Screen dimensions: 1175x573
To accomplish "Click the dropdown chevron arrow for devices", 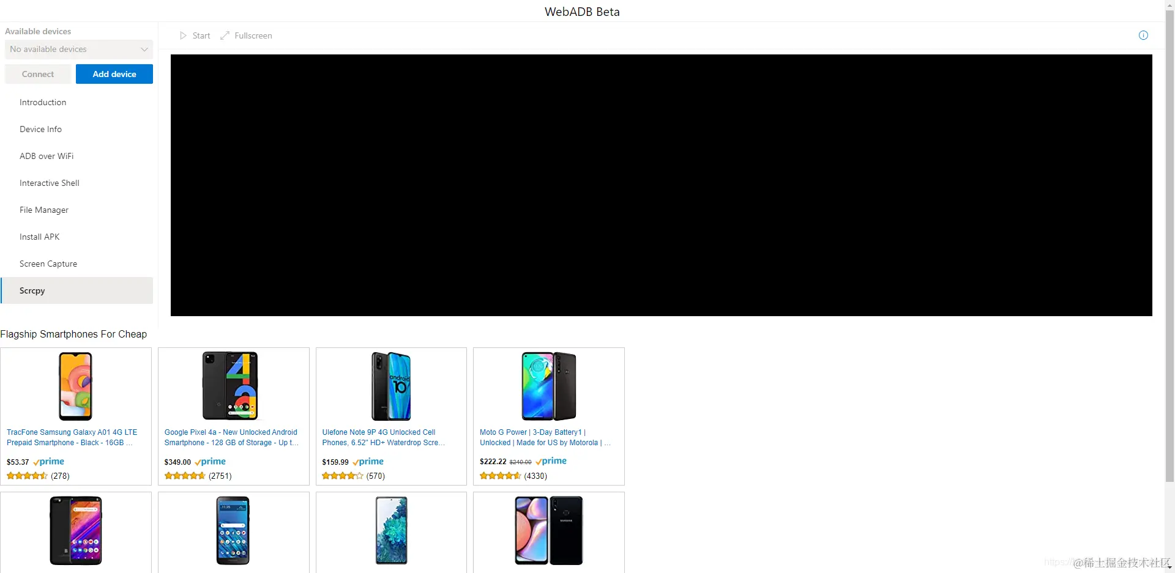I will [144, 50].
